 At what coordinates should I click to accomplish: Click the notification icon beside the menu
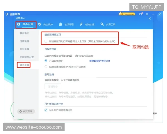point(141,14)
